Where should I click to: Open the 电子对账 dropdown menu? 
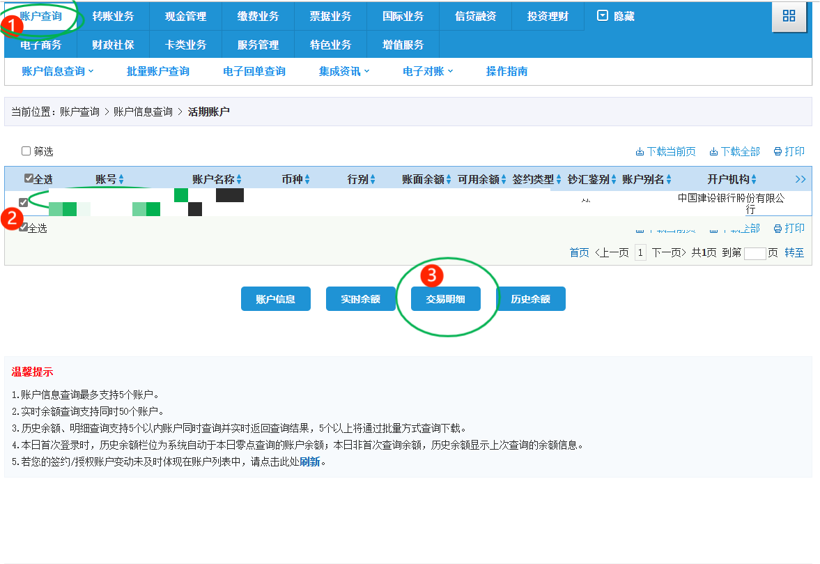tap(428, 71)
